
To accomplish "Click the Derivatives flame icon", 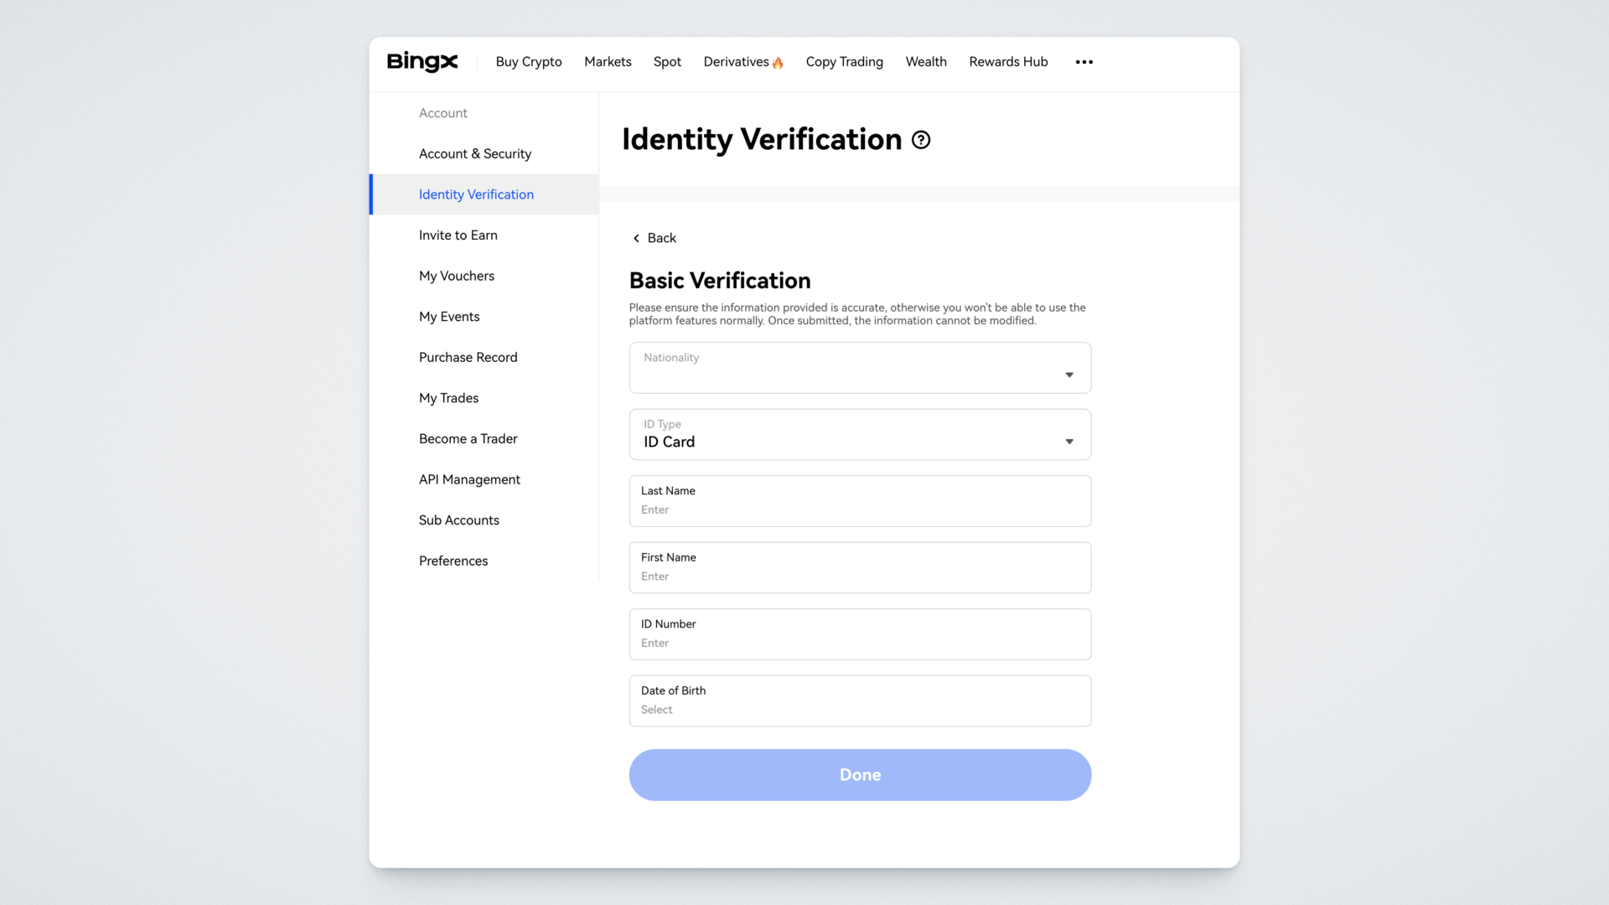I will pyautogui.click(x=778, y=63).
